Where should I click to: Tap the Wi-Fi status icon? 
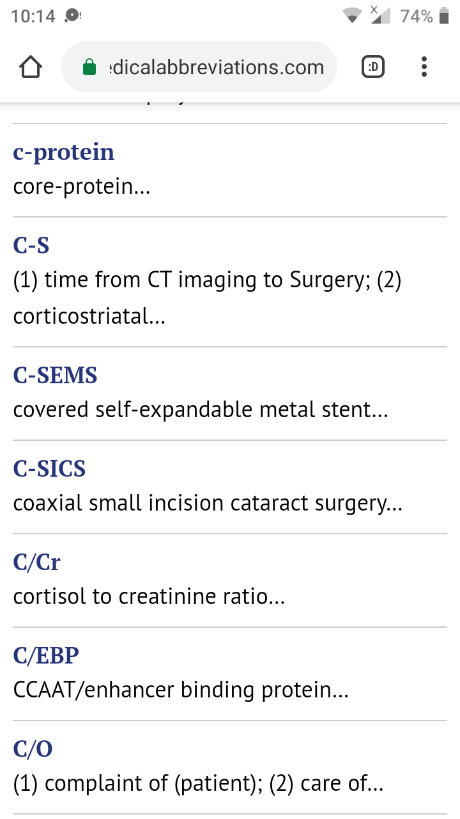tap(351, 16)
